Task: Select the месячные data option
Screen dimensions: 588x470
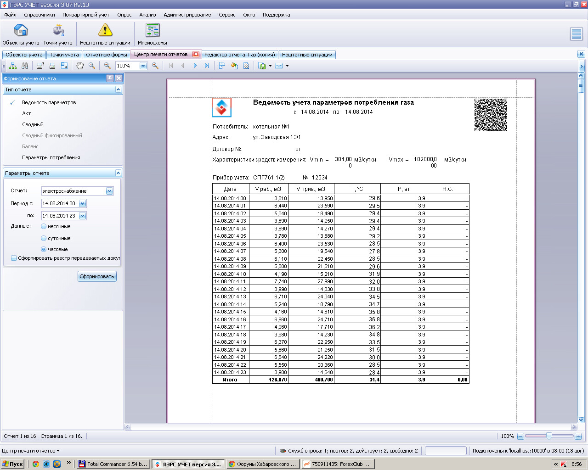Action: [44, 226]
